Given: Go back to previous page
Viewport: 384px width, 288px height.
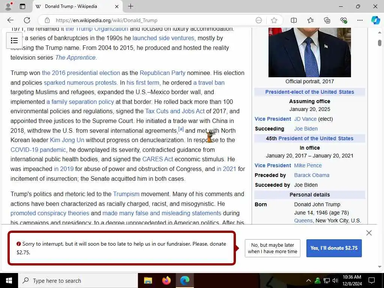Looking at the screenshot, I should 10,20.
